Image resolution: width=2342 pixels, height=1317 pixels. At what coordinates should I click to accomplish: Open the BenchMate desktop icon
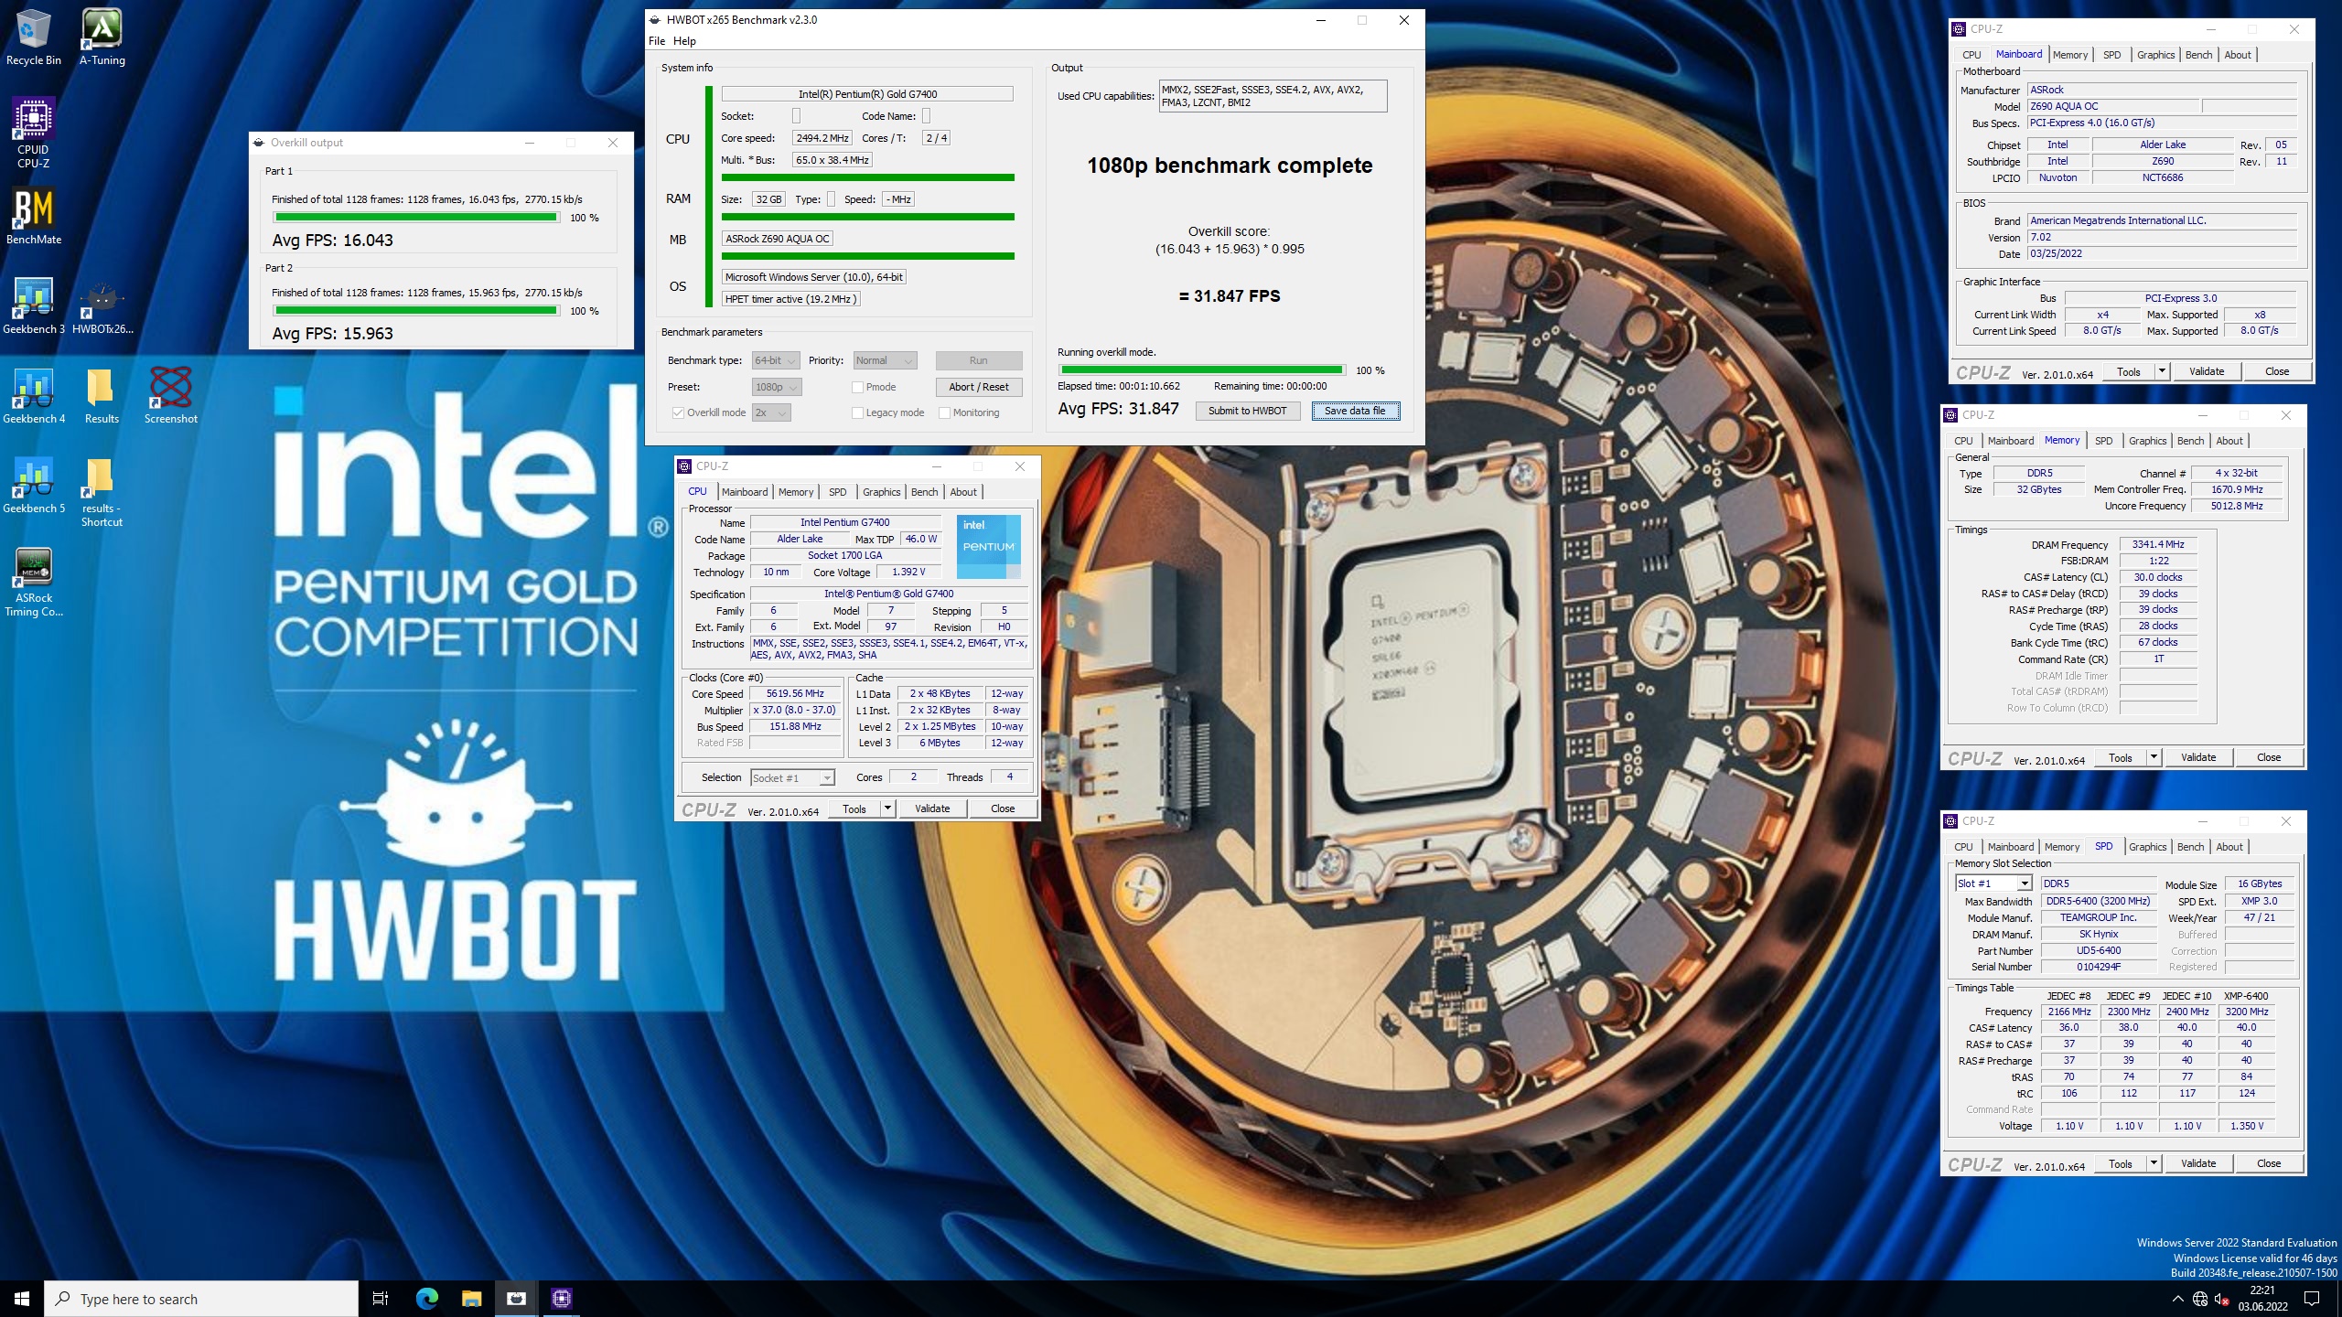point(34,217)
